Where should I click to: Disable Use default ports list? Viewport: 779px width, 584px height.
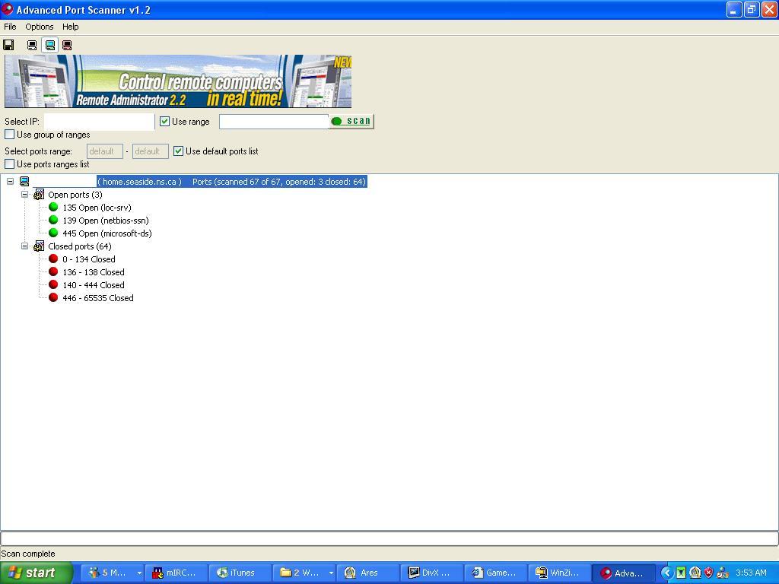pos(179,151)
